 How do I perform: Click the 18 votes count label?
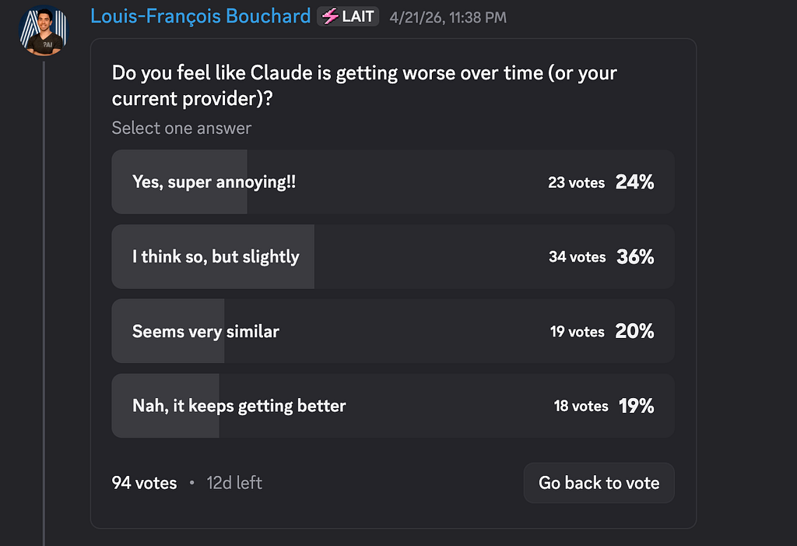(x=581, y=406)
